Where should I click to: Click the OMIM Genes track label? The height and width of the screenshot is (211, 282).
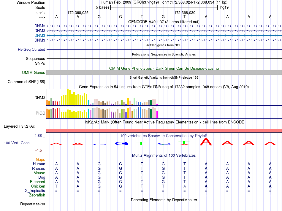point(34,73)
